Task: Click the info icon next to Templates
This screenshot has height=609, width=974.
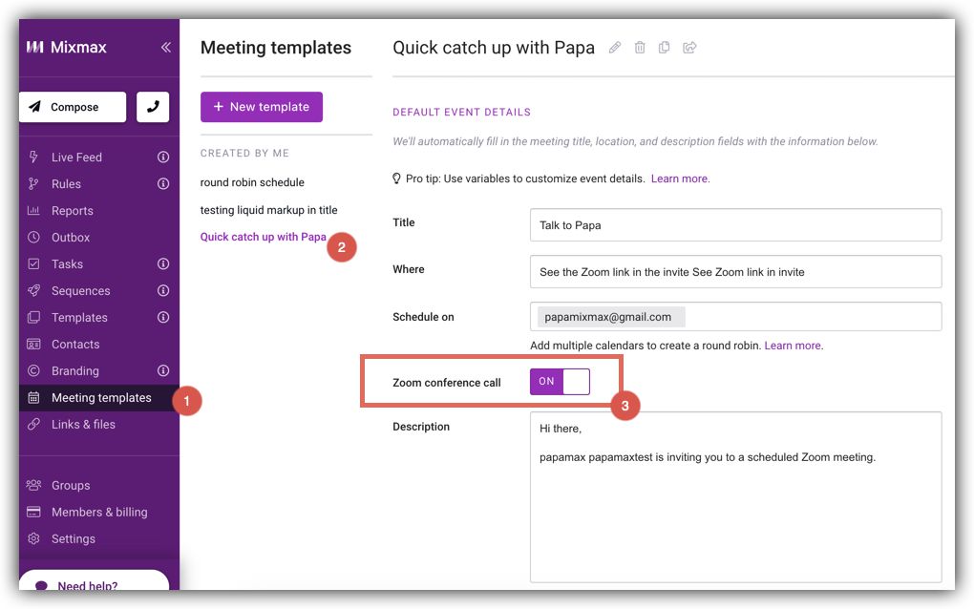Action: [163, 317]
